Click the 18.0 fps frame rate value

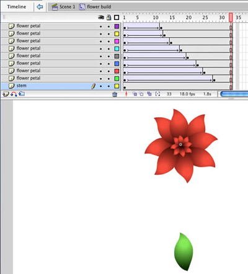[187, 94]
